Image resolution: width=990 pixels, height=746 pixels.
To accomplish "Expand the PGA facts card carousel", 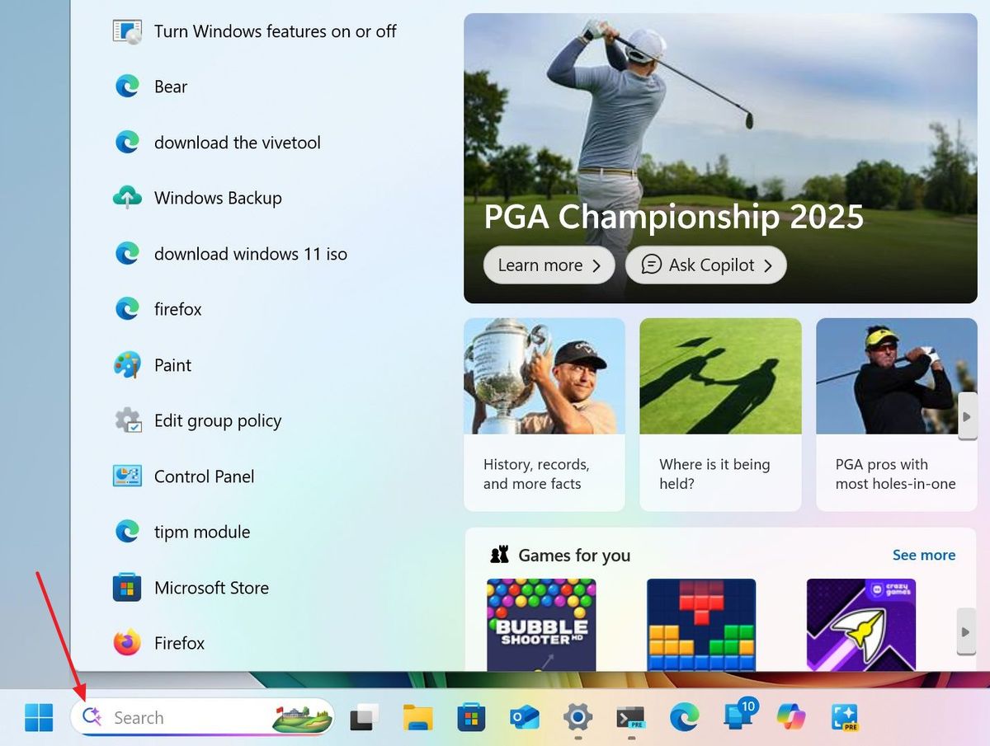I will click(x=967, y=416).
